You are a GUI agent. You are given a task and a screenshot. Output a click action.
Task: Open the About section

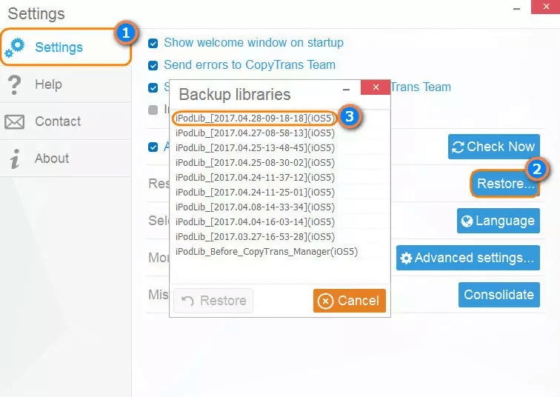tap(66, 159)
